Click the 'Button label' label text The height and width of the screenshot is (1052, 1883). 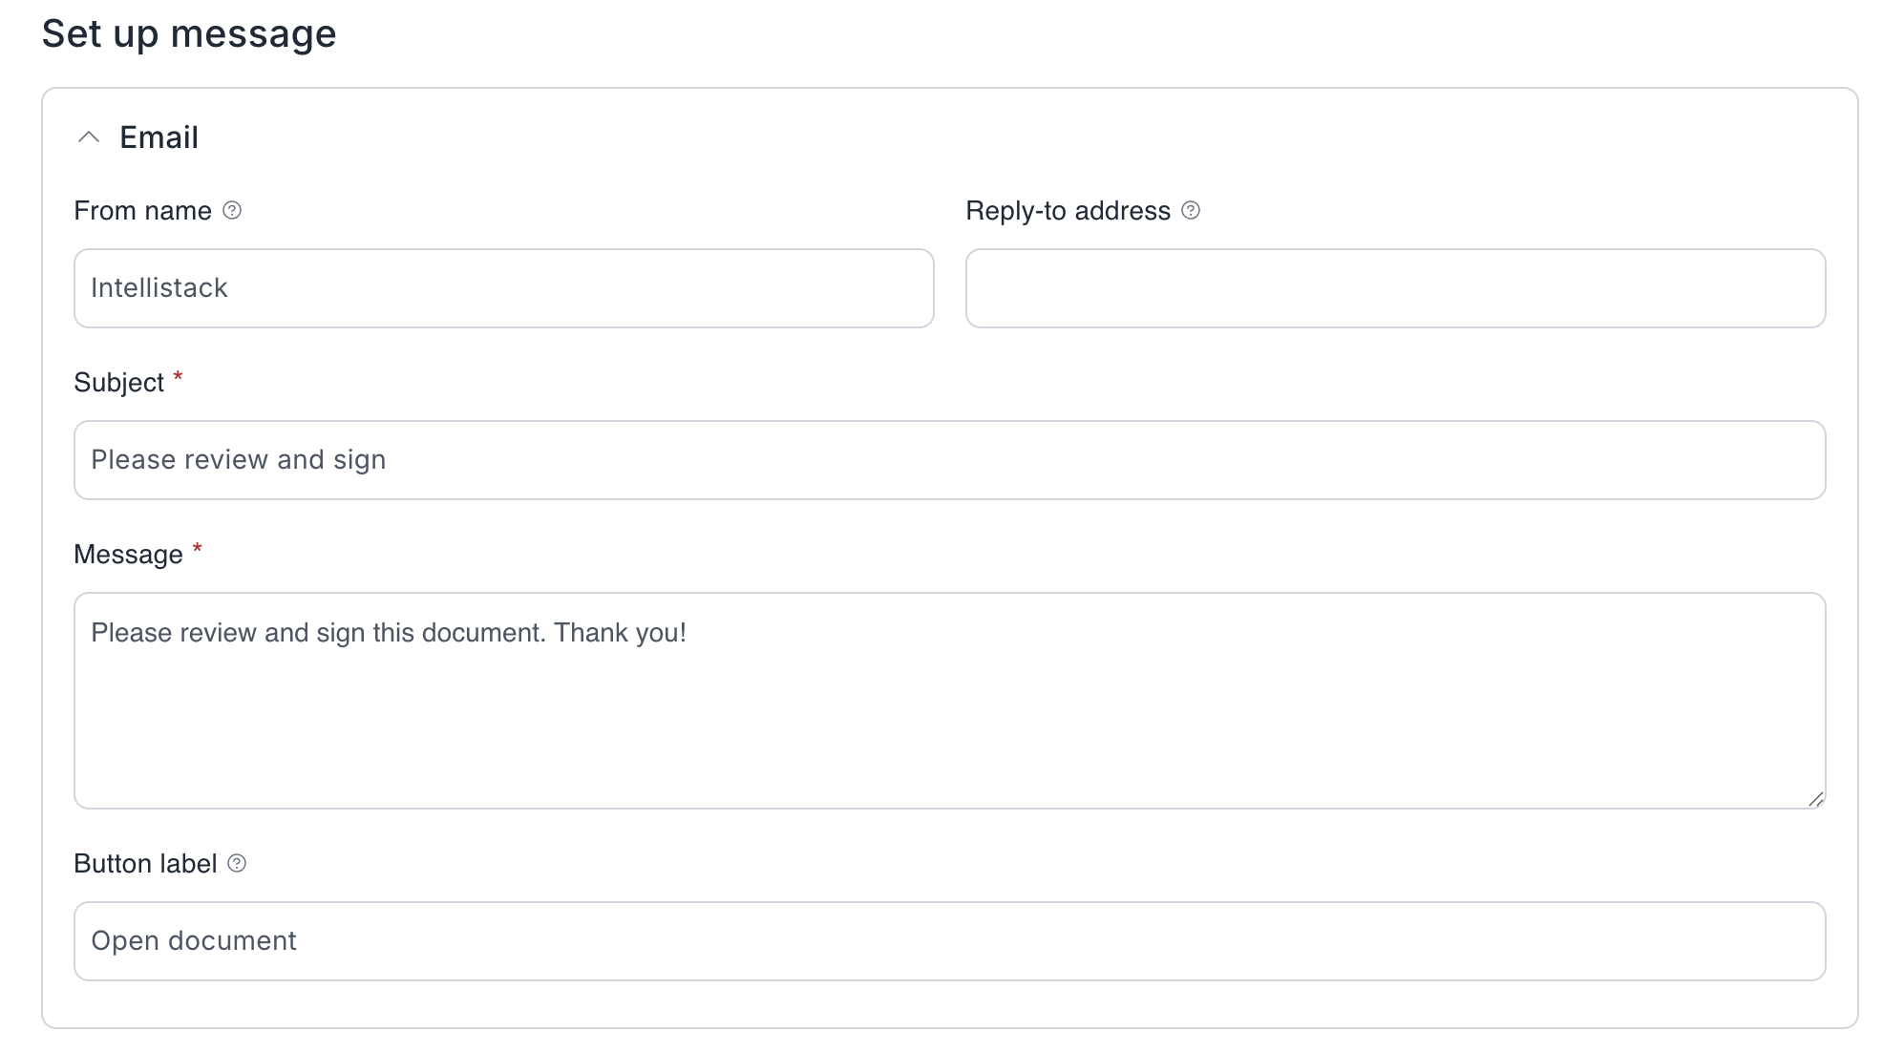click(x=145, y=864)
